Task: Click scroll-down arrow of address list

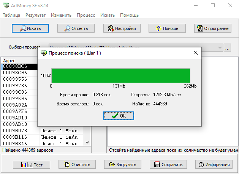Action: pyautogui.click(x=87, y=143)
